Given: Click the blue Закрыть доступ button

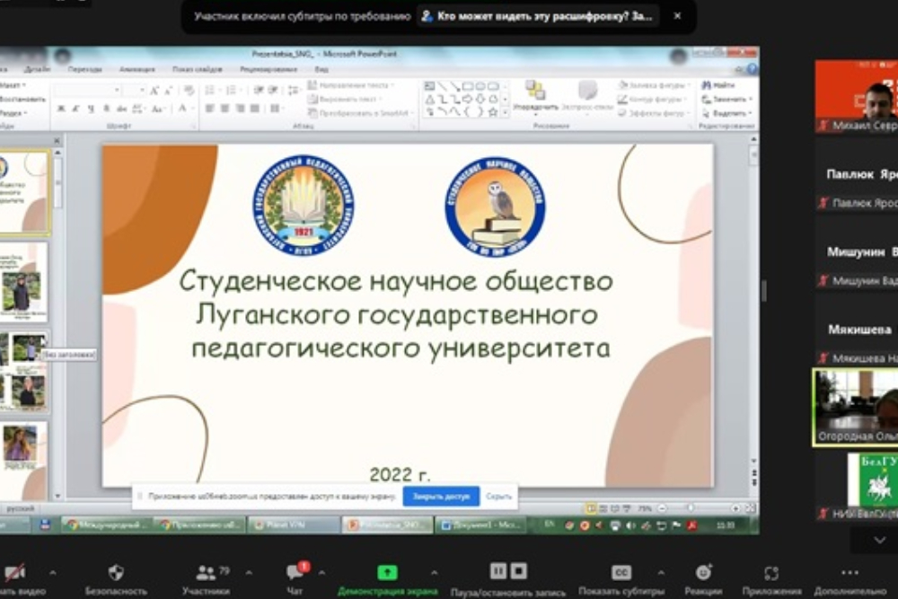Looking at the screenshot, I should 442,496.
